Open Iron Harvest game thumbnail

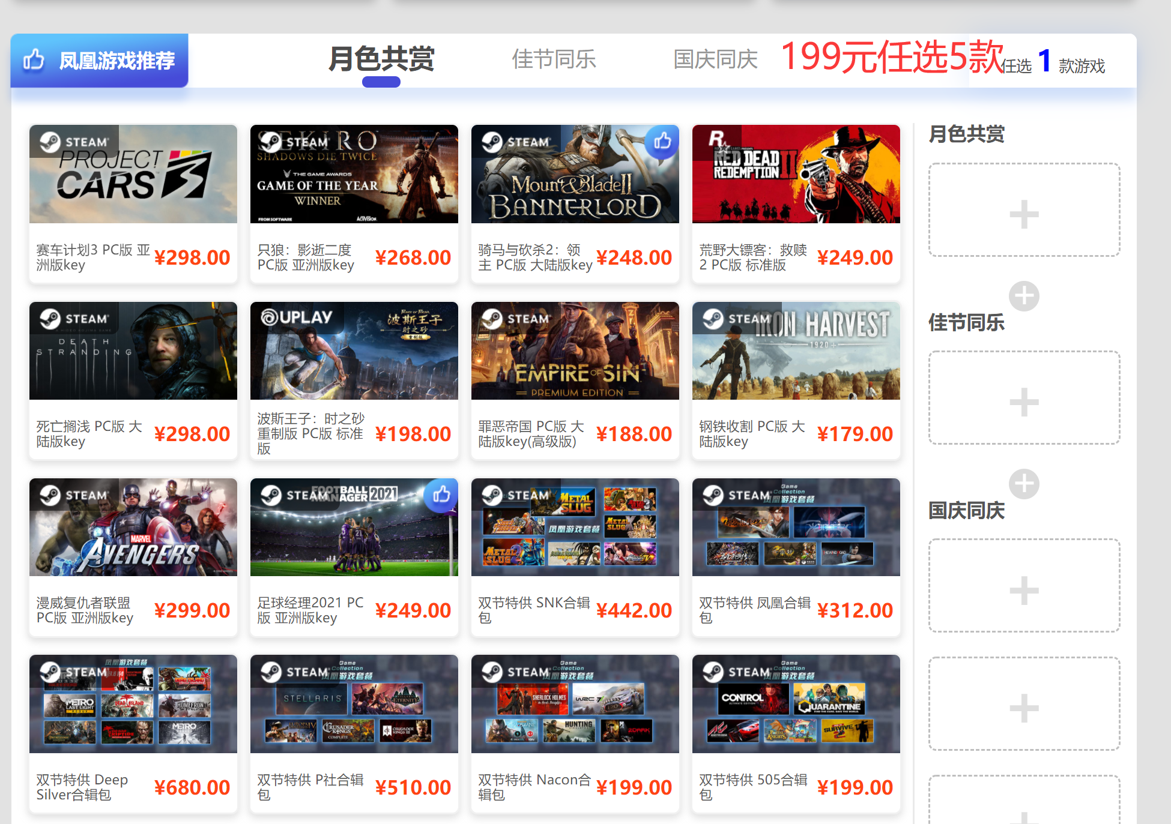[796, 350]
